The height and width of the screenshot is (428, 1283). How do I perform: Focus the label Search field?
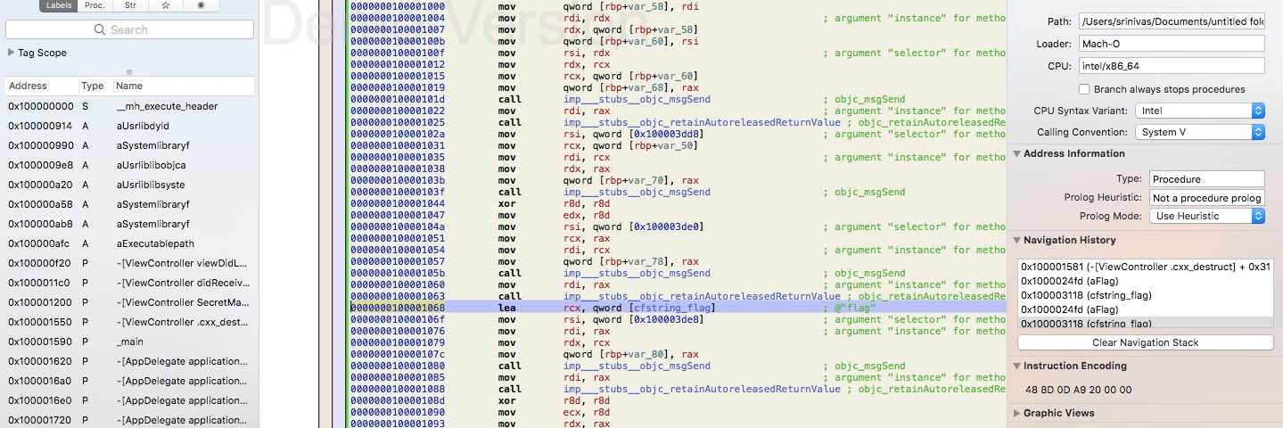129,29
